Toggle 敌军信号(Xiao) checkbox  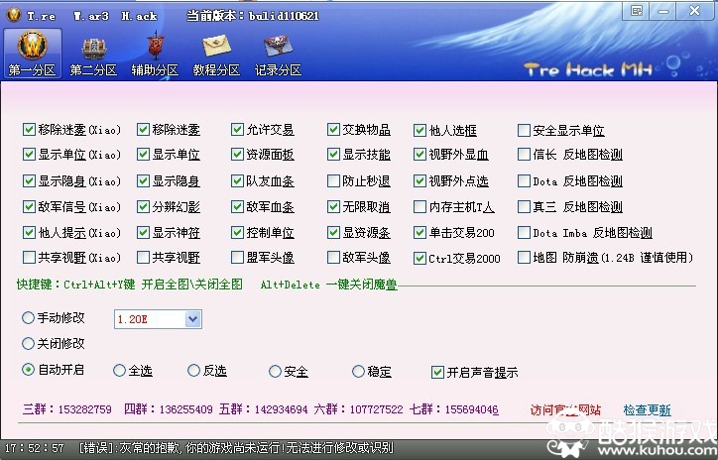[x=29, y=207]
